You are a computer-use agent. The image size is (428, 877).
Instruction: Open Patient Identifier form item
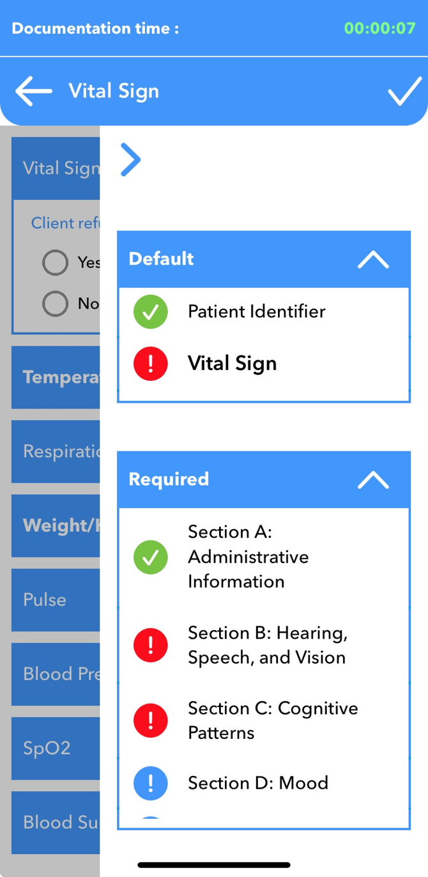tap(257, 312)
